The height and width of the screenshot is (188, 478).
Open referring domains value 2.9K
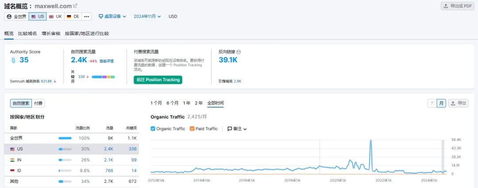[x=238, y=81]
